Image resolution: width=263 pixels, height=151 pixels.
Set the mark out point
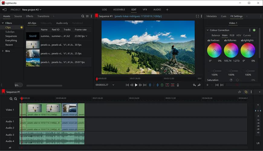[157, 85]
